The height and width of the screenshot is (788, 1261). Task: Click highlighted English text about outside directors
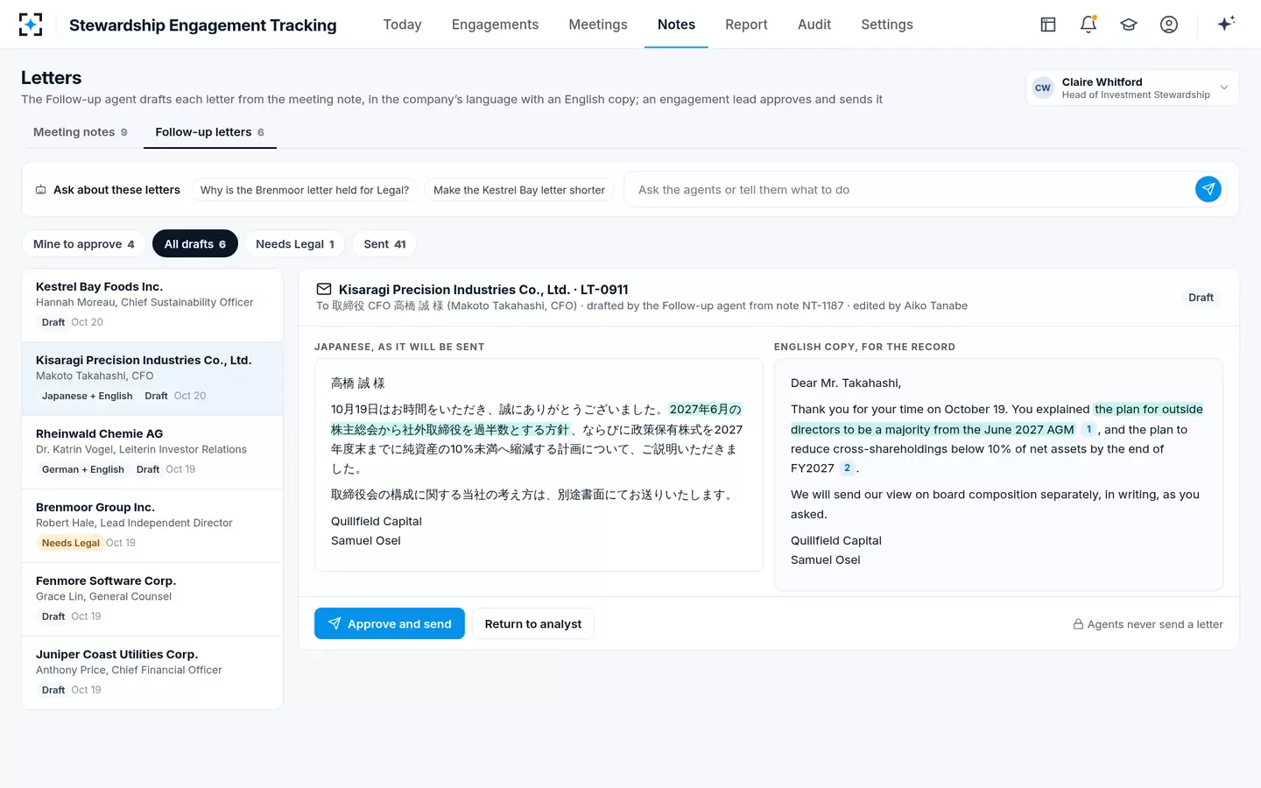(997, 419)
